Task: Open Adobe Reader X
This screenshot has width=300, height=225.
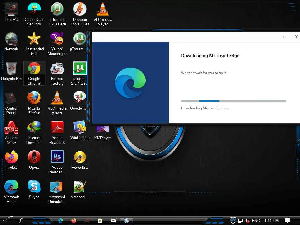Action: click(57, 133)
